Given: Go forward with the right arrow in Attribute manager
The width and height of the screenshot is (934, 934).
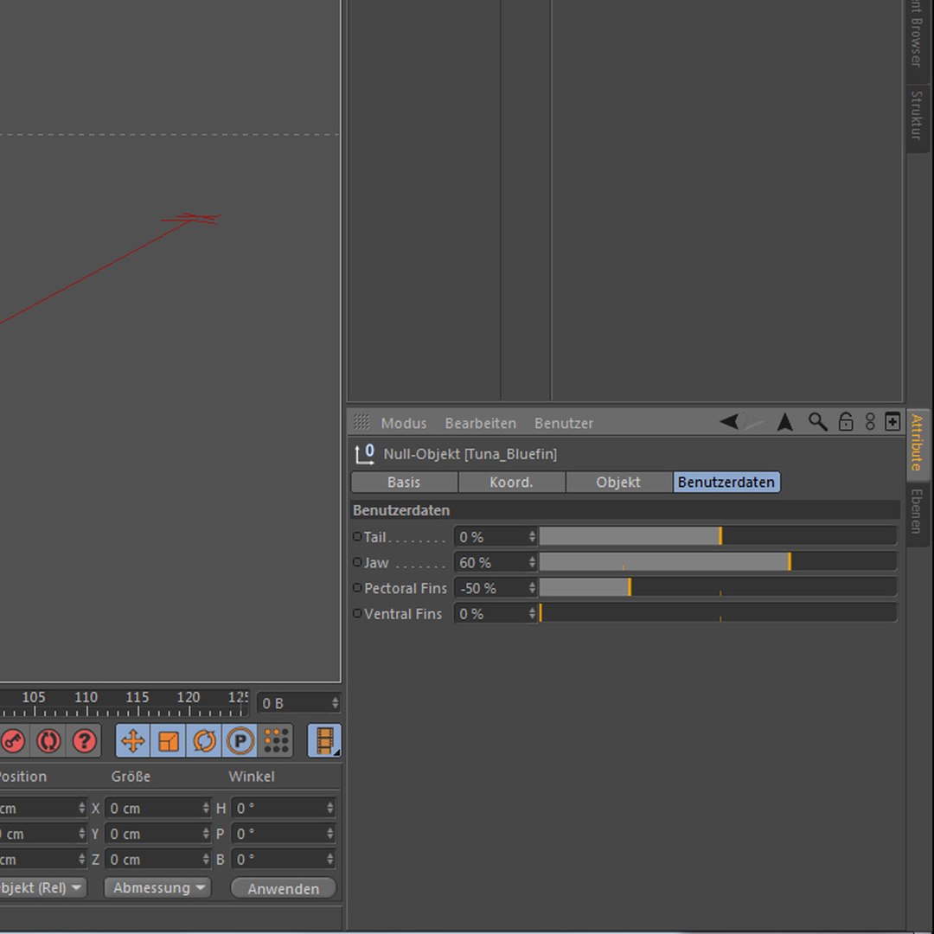Looking at the screenshot, I should (x=753, y=422).
